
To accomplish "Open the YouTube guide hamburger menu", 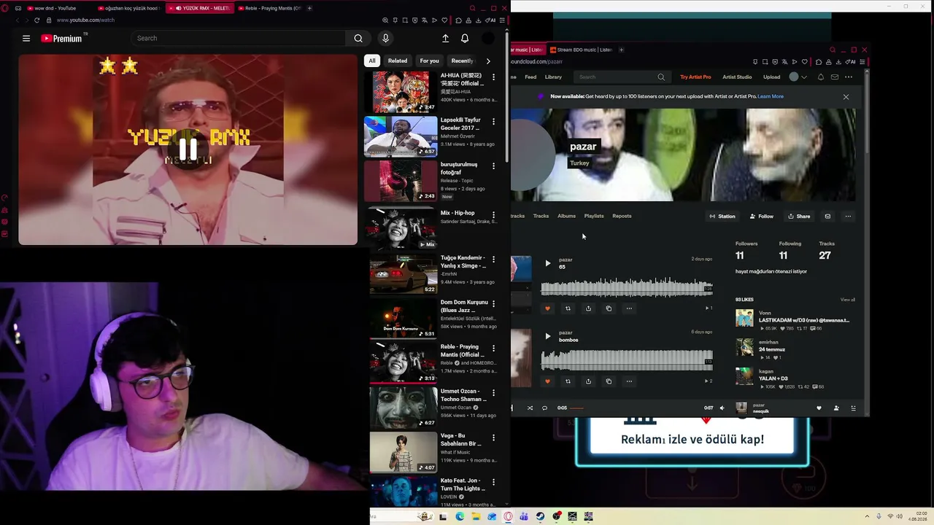I will click(x=26, y=39).
